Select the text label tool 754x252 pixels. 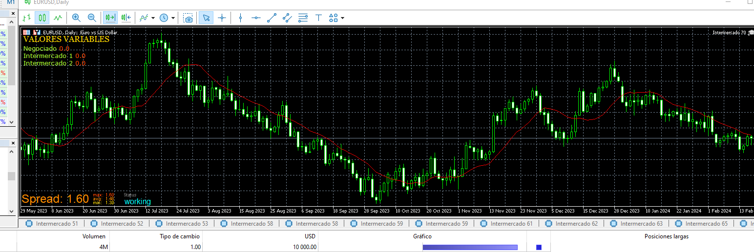pyautogui.click(x=318, y=18)
